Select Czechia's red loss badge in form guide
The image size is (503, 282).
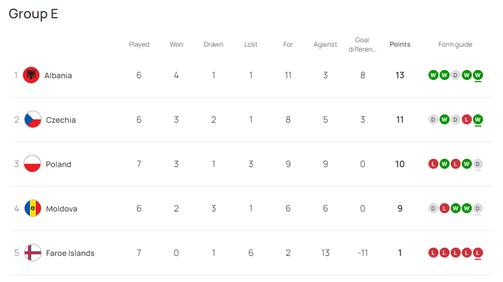(x=466, y=120)
